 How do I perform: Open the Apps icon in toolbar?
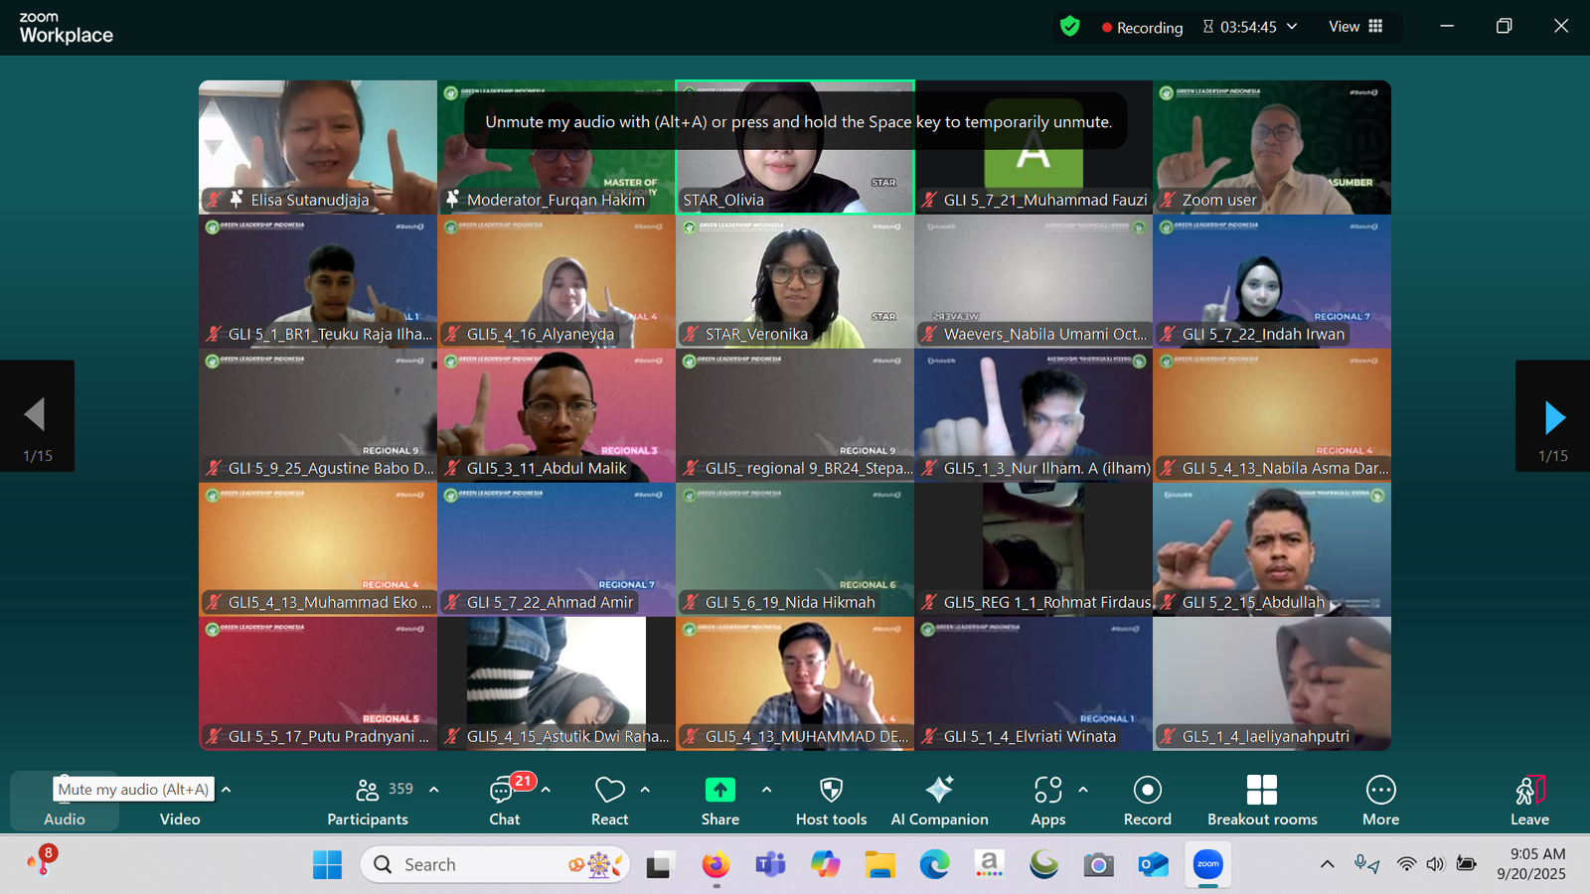point(1047,791)
